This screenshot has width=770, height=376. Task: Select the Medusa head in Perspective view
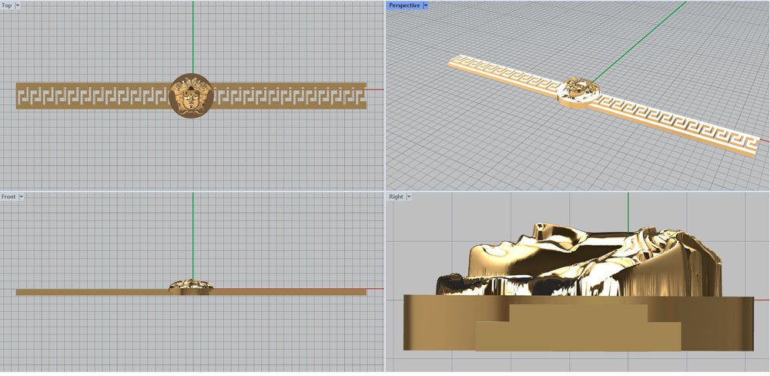(x=578, y=91)
